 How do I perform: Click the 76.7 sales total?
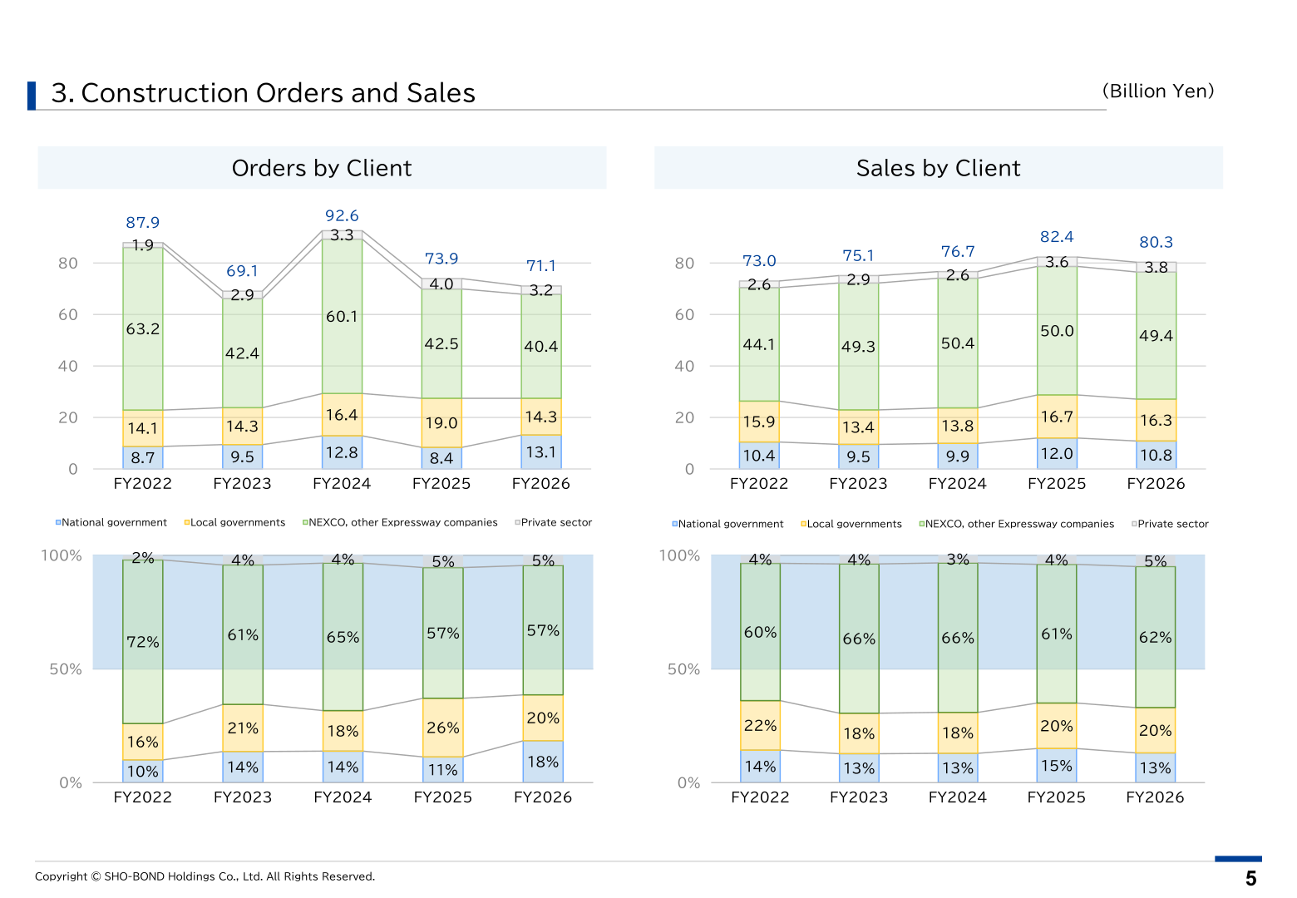(x=958, y=252)
